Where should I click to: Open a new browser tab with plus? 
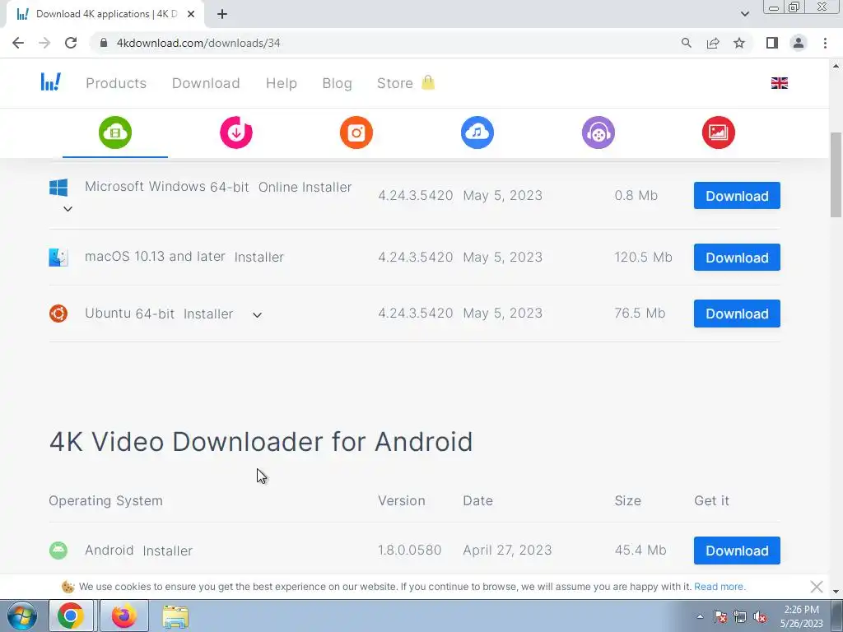pos(222,14)
